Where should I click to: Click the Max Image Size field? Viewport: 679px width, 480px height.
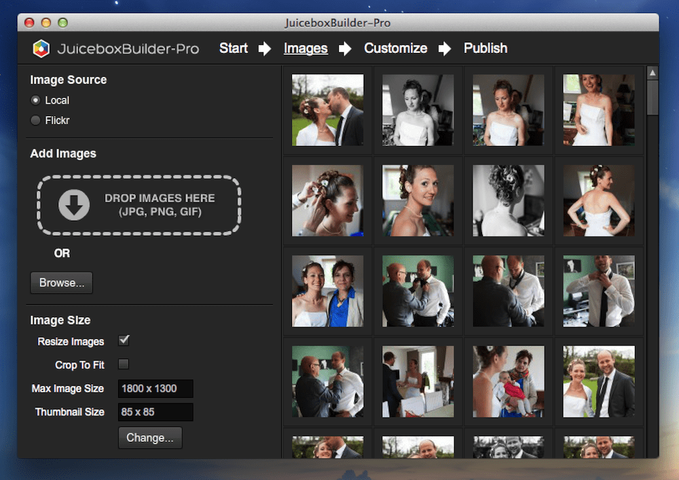pyautogui.click(x=155, y=388)
